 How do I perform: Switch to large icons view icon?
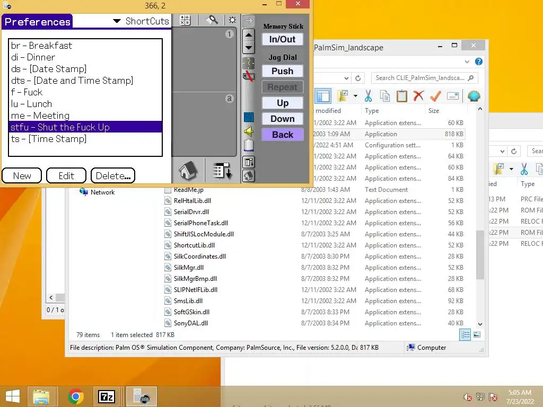click(x=477, y=335)
